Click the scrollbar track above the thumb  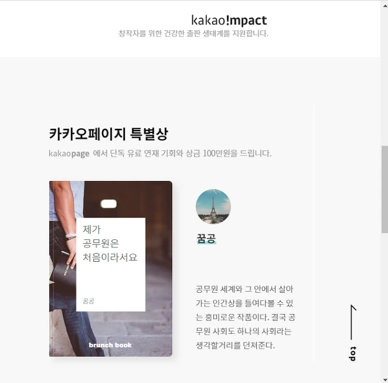tap(385, 78)
